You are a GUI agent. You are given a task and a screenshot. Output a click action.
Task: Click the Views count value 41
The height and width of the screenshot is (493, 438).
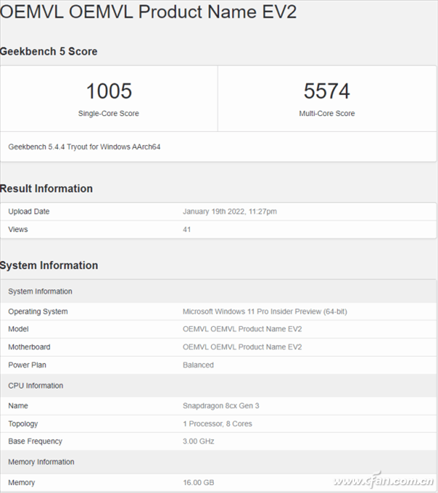point(187,229)
